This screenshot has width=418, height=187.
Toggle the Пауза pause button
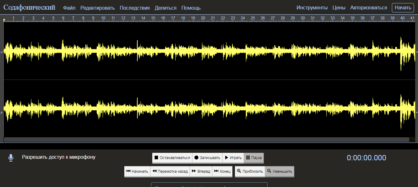[254, 158]
